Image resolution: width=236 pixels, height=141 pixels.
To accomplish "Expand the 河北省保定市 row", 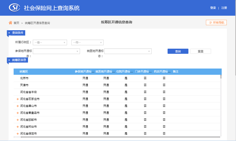I will click(18, 134).
